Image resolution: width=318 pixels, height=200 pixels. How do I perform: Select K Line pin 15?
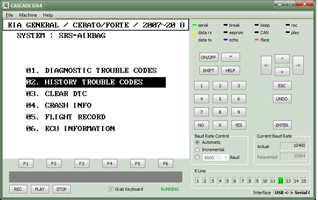(304, 181)
